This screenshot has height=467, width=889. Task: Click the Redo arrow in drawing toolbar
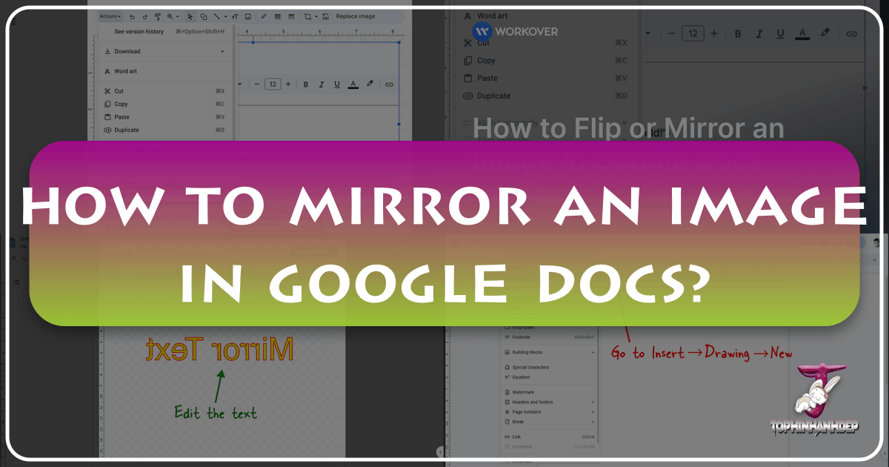point(144,16)
